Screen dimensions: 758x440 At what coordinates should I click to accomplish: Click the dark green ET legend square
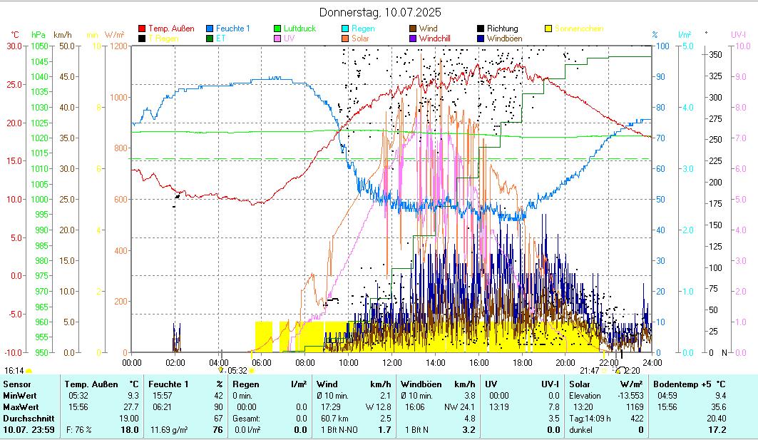[x=210, y=39]
